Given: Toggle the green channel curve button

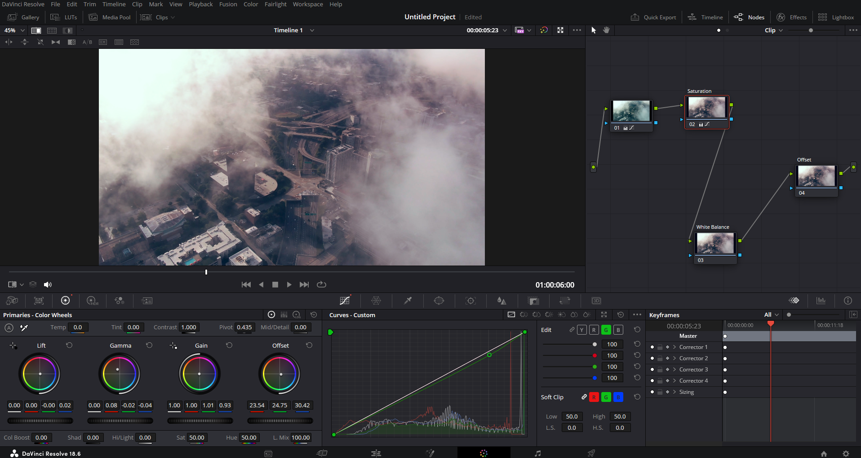Looking at the screenshot, I should 606,330.
